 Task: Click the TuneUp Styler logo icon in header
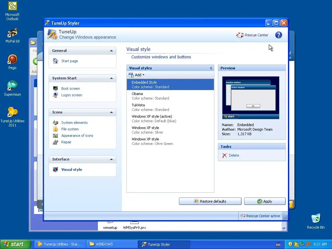[x=52, y=34]
